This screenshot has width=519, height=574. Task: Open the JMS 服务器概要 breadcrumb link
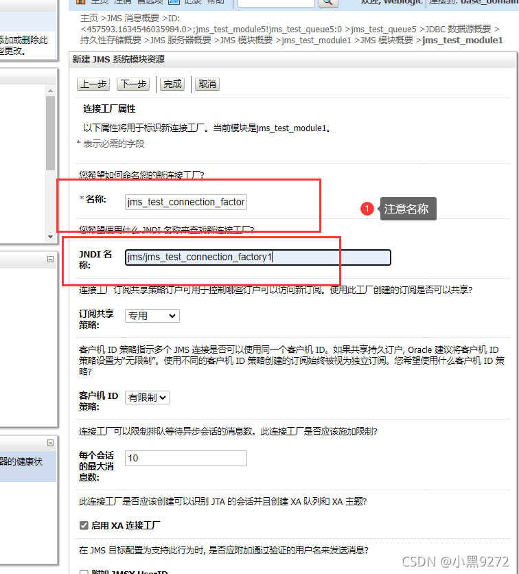click(181, 41)
